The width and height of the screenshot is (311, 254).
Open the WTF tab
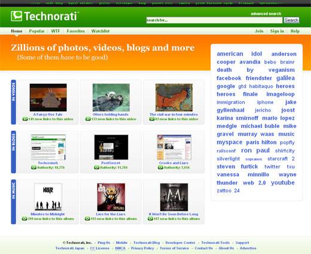point(56,31)
